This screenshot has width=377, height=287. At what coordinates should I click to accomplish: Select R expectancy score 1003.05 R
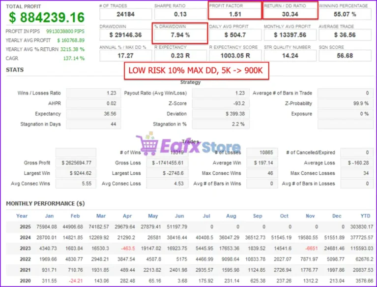[235, 56]
